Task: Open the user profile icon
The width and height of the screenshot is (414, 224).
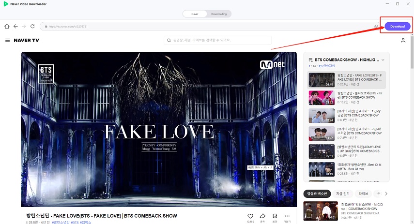Action: [x=403, y=40]
